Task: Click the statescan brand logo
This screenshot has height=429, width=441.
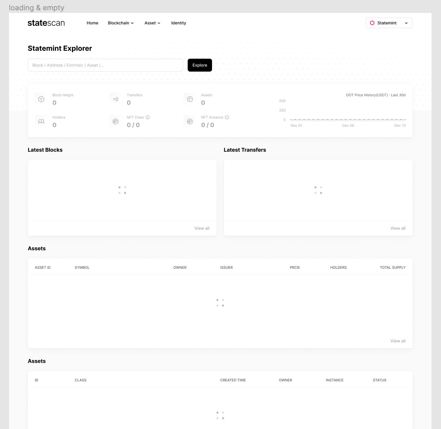Action: coord(46,23)
